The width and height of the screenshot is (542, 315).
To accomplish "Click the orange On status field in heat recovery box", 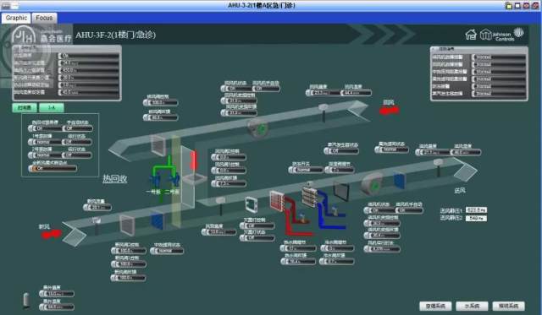I will pyautogui.click(x=53, y=169).
